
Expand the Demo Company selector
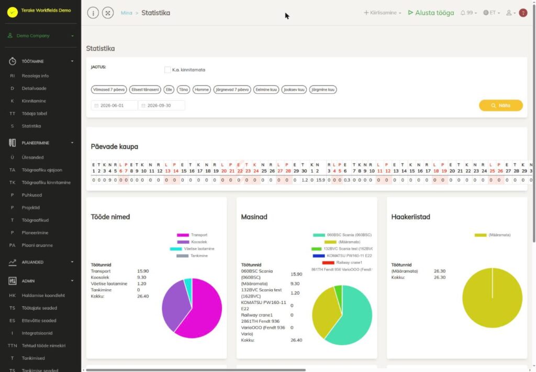point(41,36)
